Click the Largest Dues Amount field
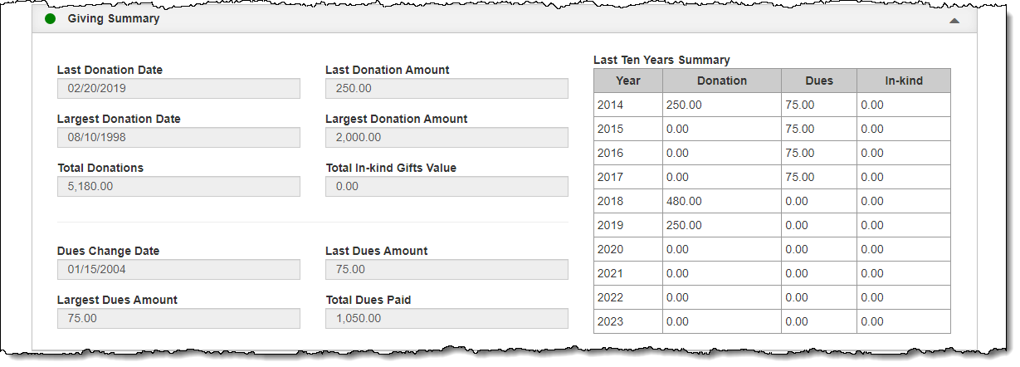This screenshot has width=1020, height=367. (x=178, y=318)
